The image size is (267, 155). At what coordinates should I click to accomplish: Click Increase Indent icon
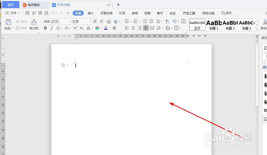[x=151, y=21]
